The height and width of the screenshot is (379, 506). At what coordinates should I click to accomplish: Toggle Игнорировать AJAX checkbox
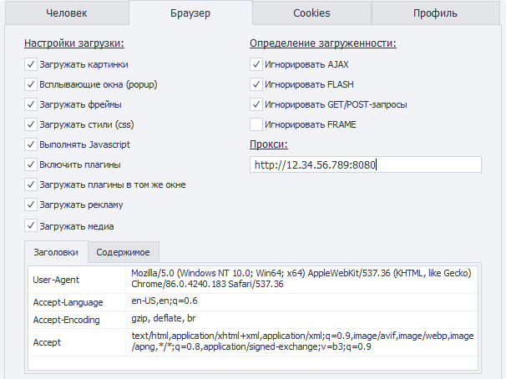pyautogui.click(x=256, y=63)
